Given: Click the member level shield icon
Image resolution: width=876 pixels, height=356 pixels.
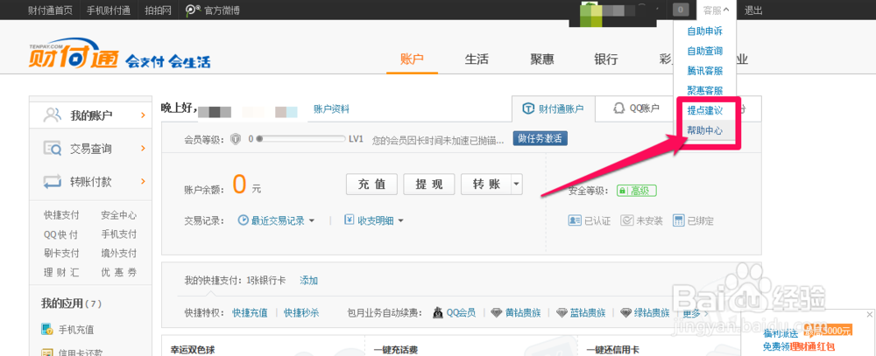Looking at the screenshot, I should click(236, 138).
